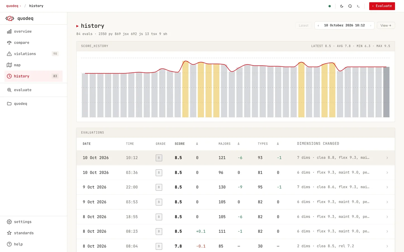Click the evaluate magnifier-plus icon

point(9,90)
